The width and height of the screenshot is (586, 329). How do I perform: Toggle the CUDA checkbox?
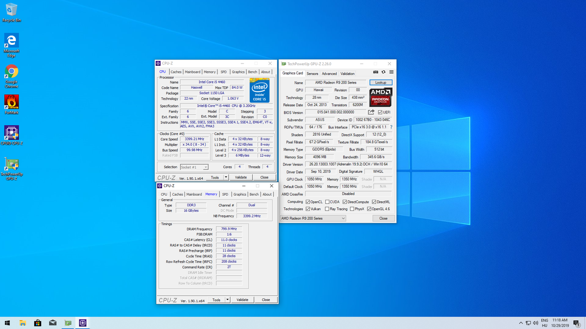click(327, 202)
